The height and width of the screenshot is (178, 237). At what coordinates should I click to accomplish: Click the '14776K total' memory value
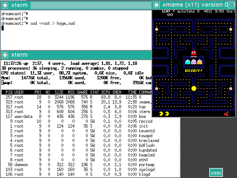36,78
